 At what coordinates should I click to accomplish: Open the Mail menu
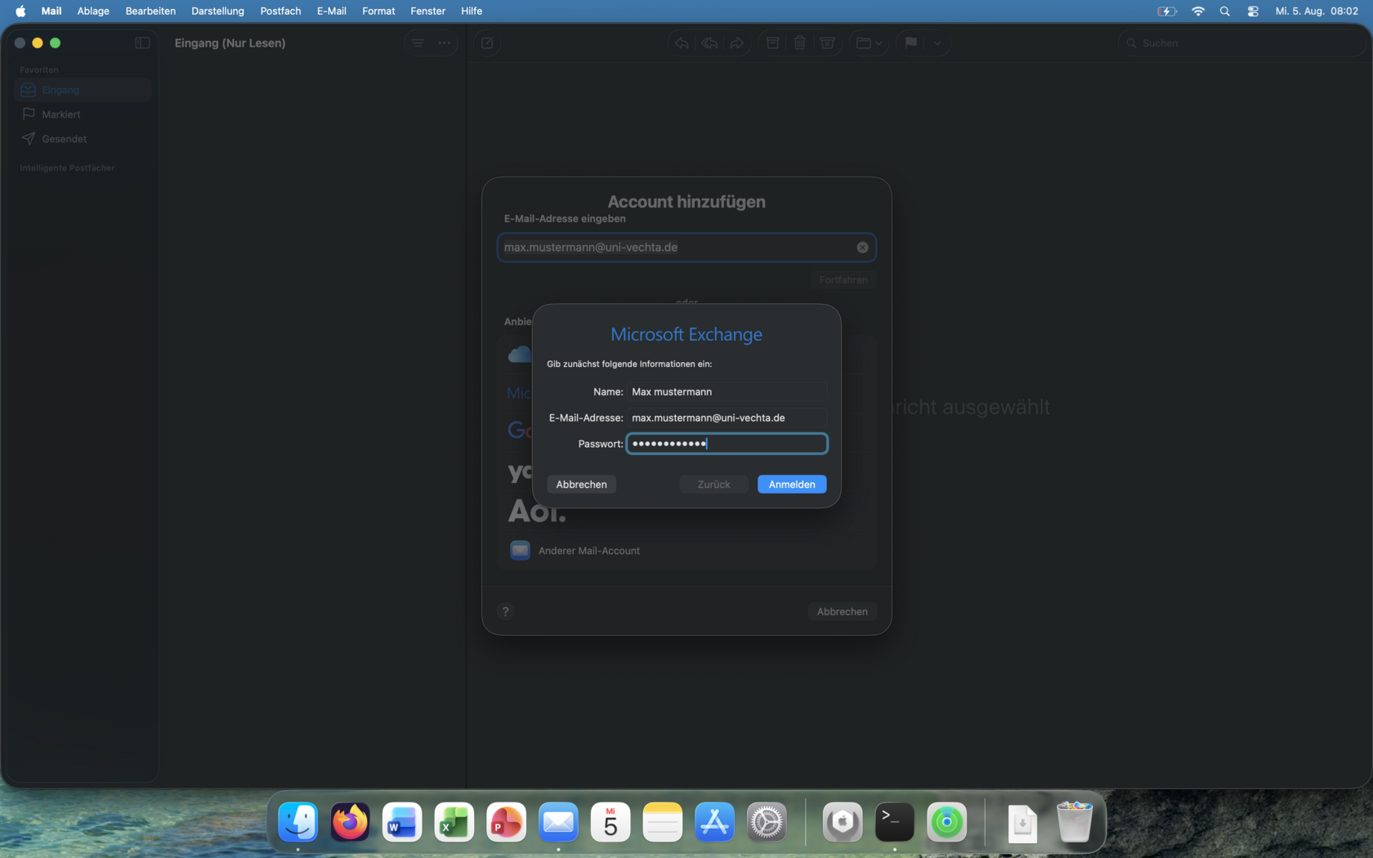(x=51, y=11)
